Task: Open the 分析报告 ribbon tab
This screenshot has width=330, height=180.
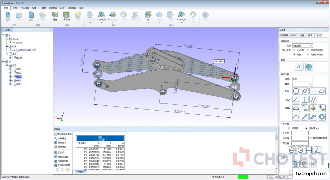Action: coord(72,8)
